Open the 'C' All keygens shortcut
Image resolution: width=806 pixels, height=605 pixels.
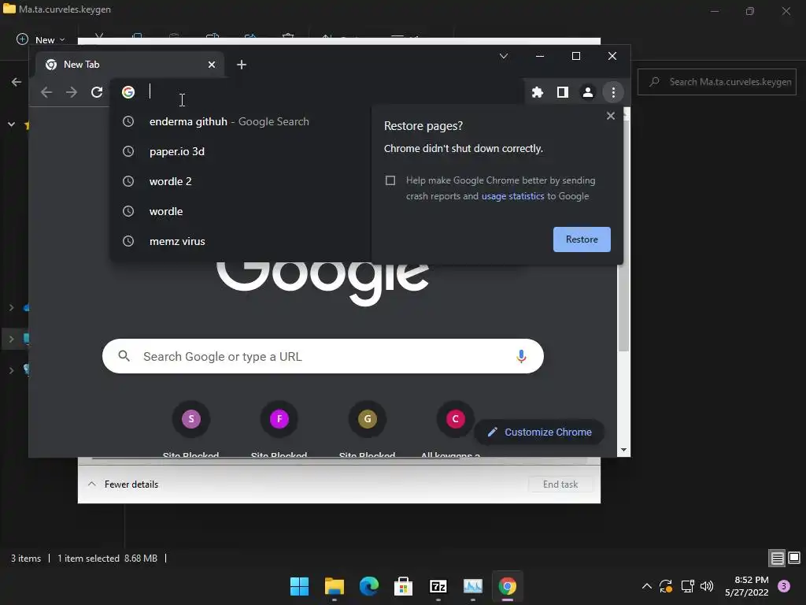coord(455,419)
